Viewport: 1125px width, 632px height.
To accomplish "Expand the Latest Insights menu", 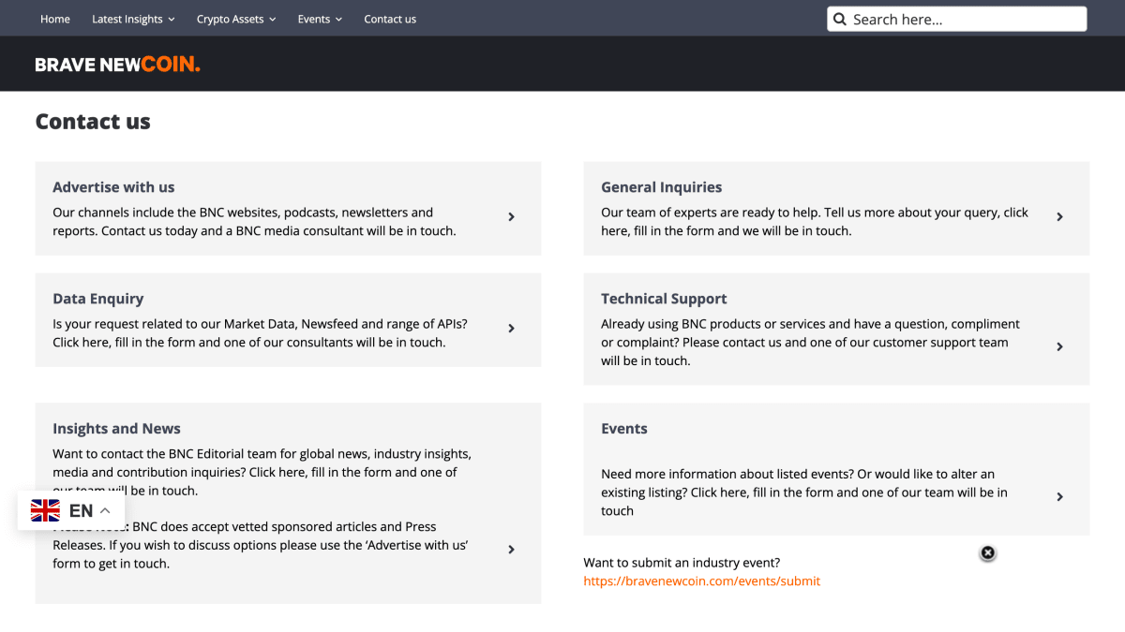I will pyautogui.click(x=133, y=19).
